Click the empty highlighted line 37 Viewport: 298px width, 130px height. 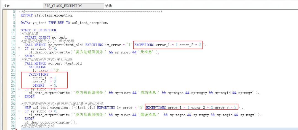[159, 129]
